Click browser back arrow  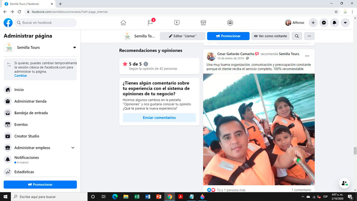(x=5, y=12)
